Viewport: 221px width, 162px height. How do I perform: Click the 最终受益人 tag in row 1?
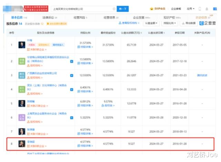58,45
